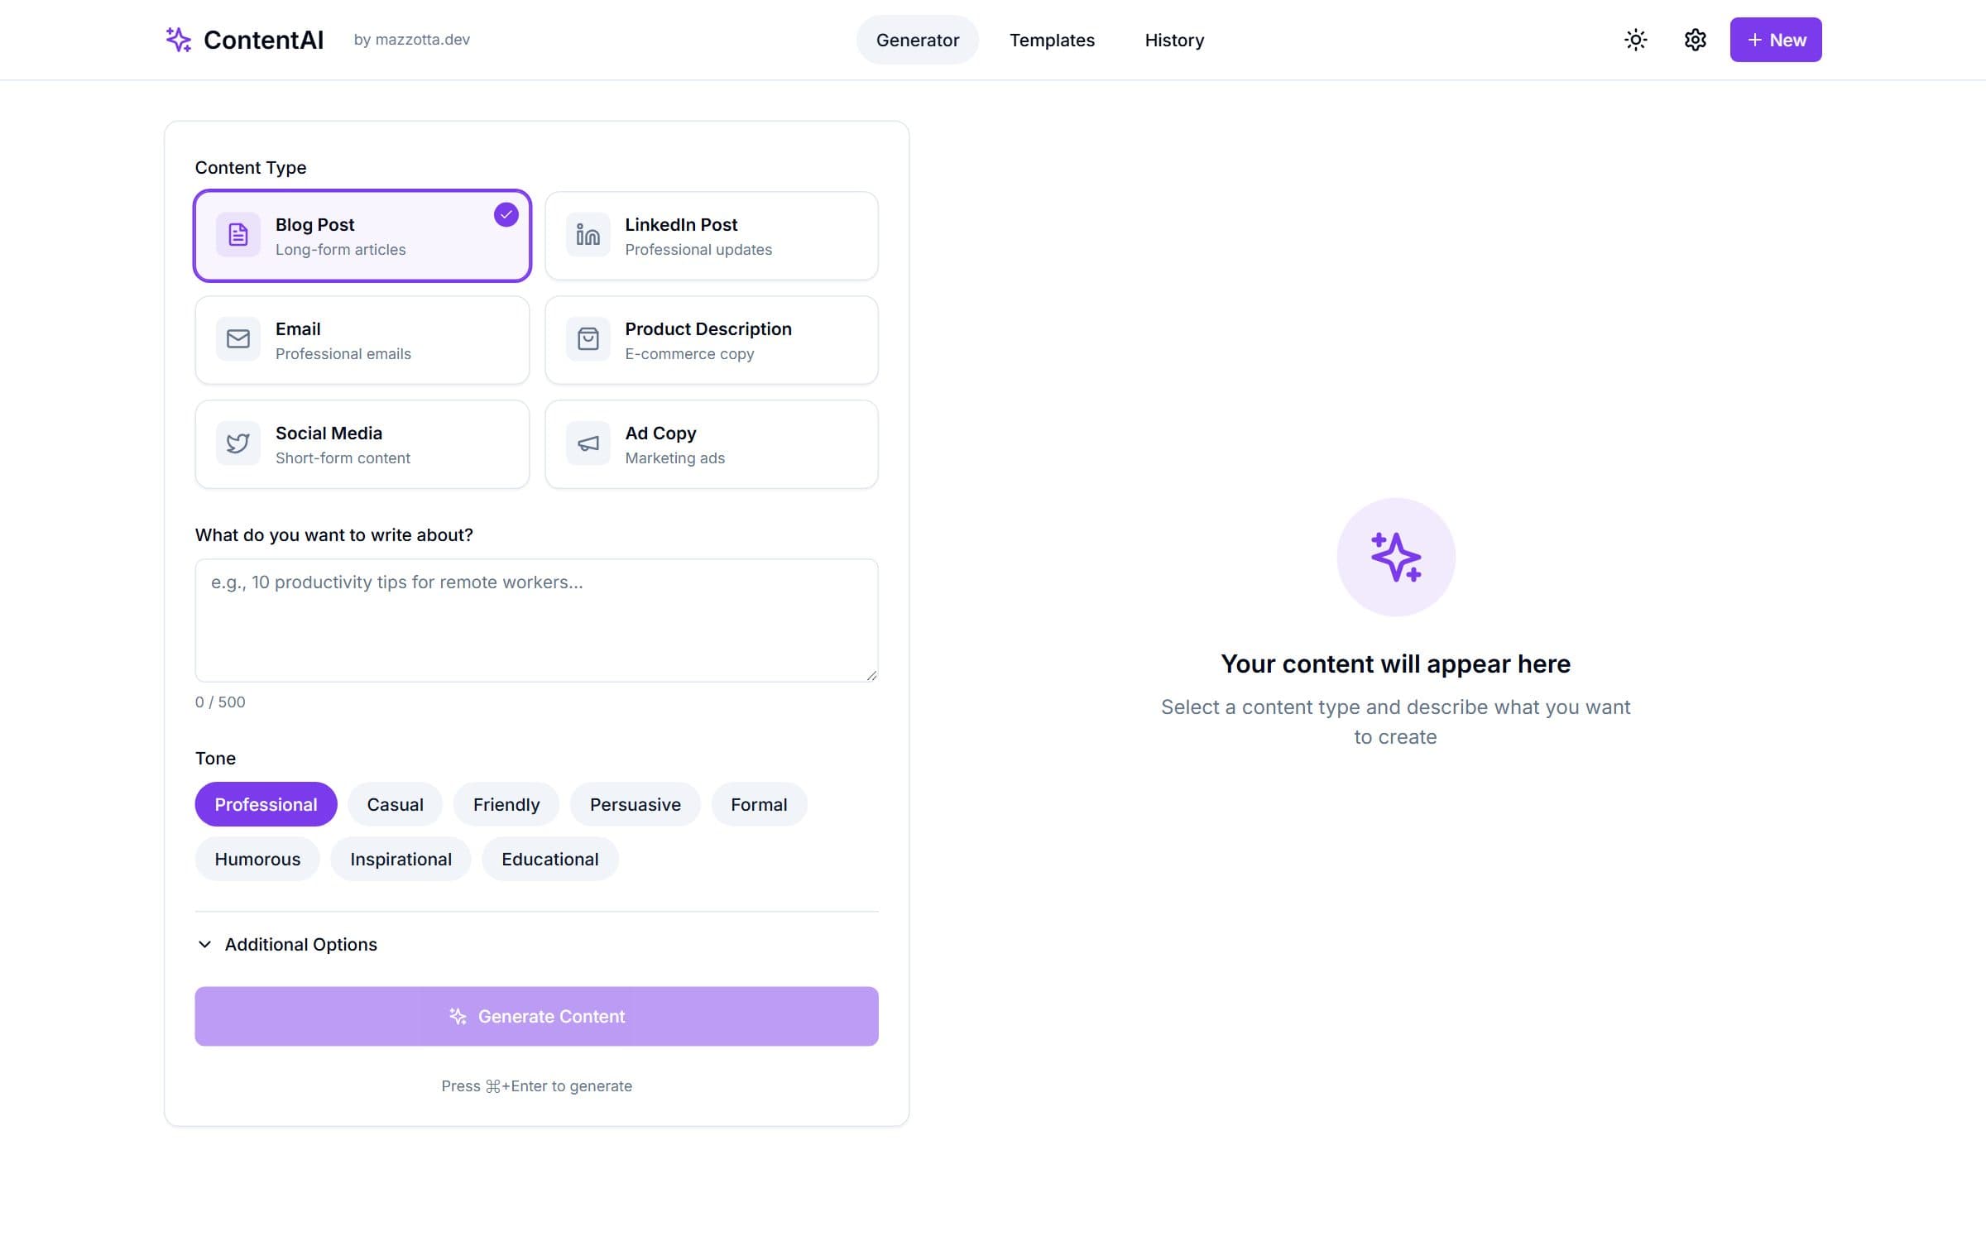1986x1241 pixels.
Task: Click the LinkedIn logo icon
Action: tap(588, 235)
